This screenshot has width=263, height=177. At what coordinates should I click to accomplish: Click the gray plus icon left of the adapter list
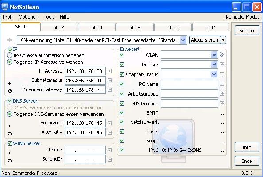point(10,40)
